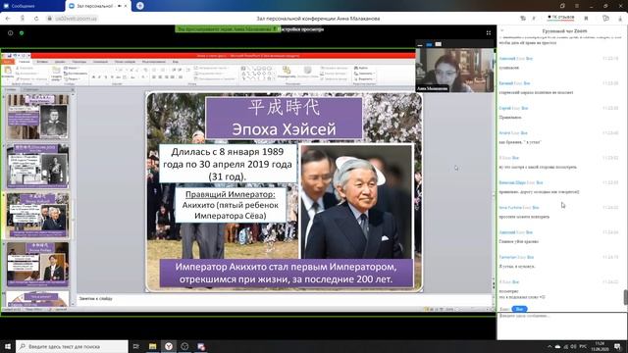Viewport: 628px width, 353px height.
Task: Open the ТК отзывов extension button
Action: (x=560, y=18)
